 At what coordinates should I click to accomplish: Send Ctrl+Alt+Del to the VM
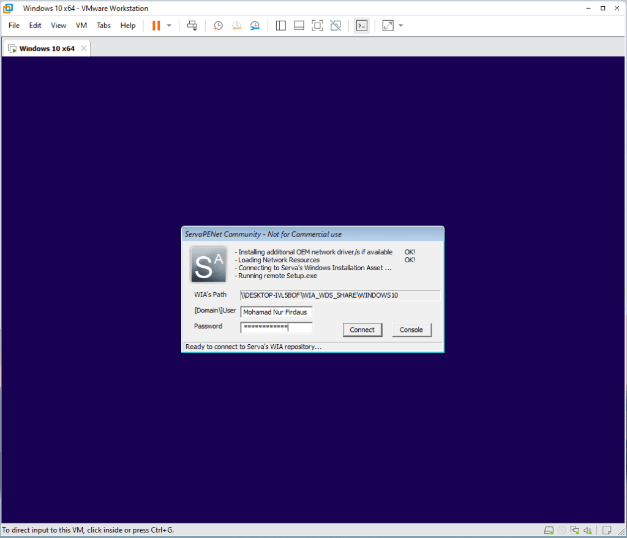(192, 26)
